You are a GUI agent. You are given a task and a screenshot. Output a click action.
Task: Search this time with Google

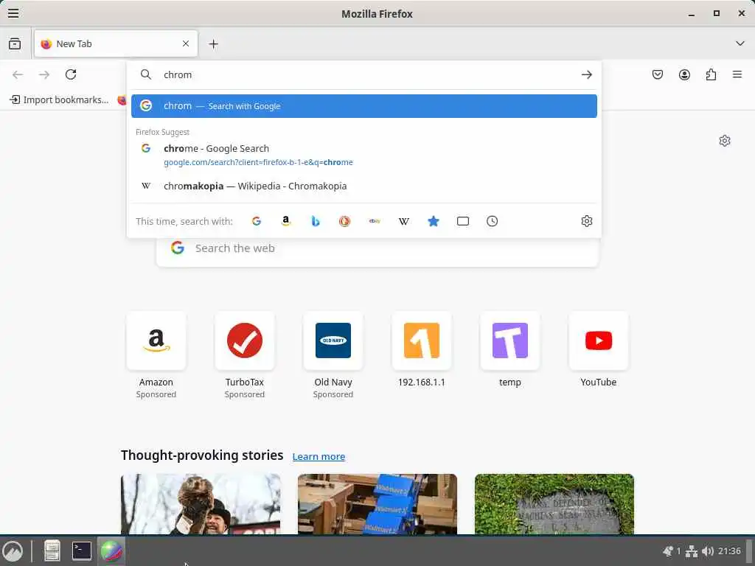tap(257, 221)
